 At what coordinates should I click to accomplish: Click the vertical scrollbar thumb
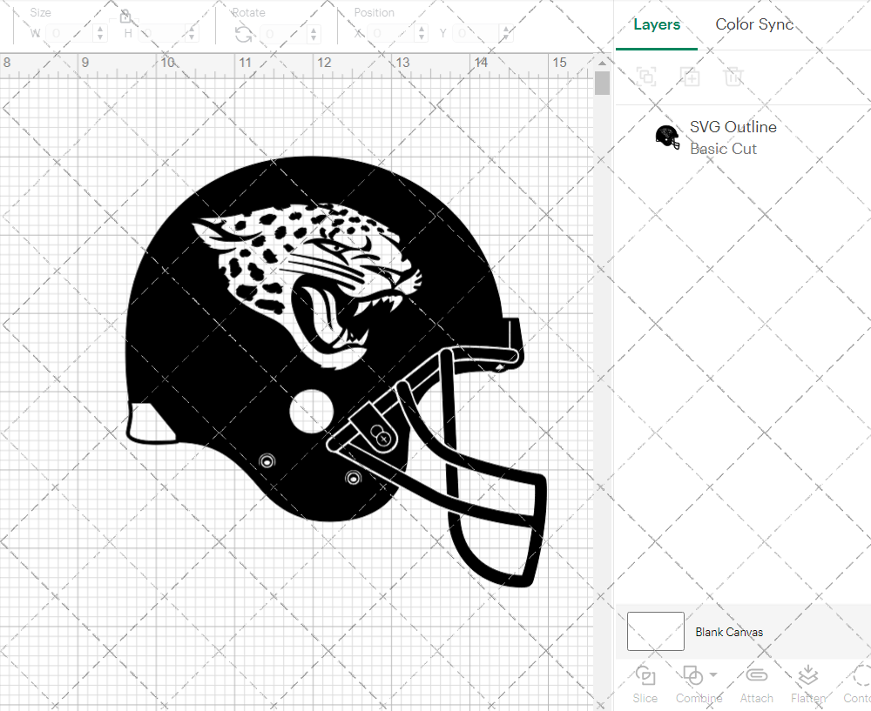click(602, 83)
